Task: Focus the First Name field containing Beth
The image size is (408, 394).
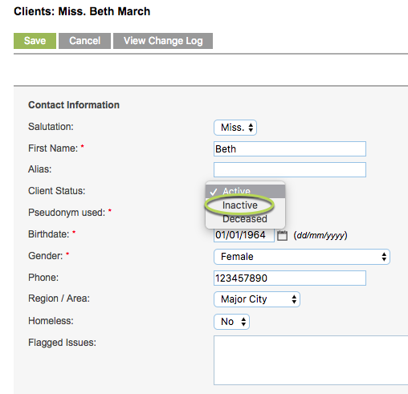Action: click(x=290, y=149)
